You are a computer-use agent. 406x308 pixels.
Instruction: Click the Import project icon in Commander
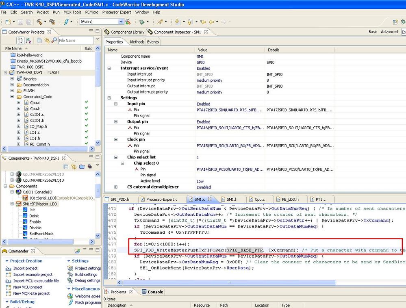[8, 269]
